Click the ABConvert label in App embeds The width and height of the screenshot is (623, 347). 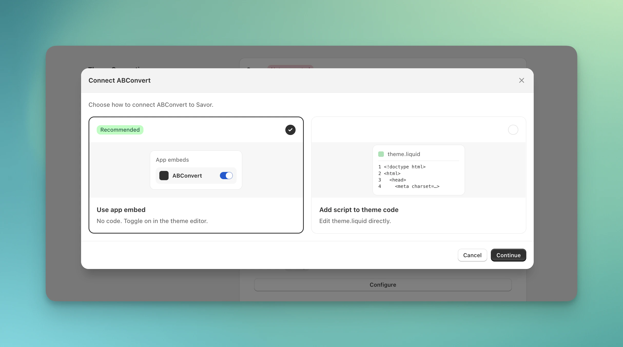click(x=187, y=176)
